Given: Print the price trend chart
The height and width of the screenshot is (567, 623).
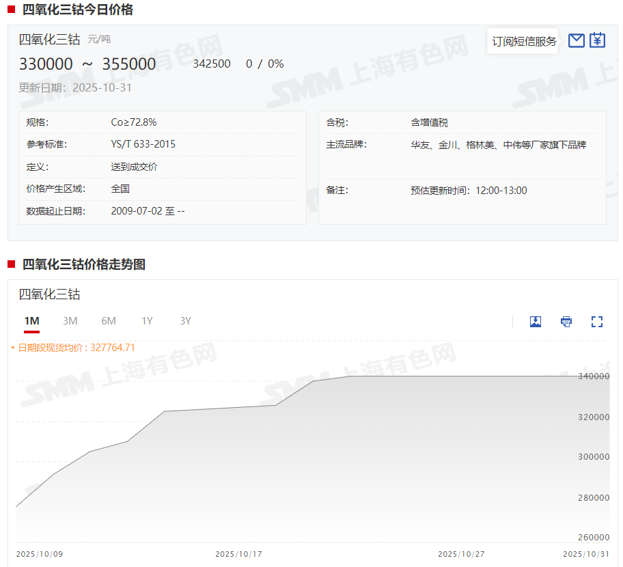Looking at the screenshot, I should [x=566, y=322].
